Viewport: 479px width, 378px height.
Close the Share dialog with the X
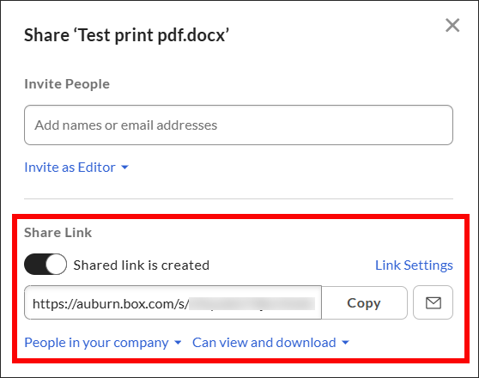pos(452,25)
